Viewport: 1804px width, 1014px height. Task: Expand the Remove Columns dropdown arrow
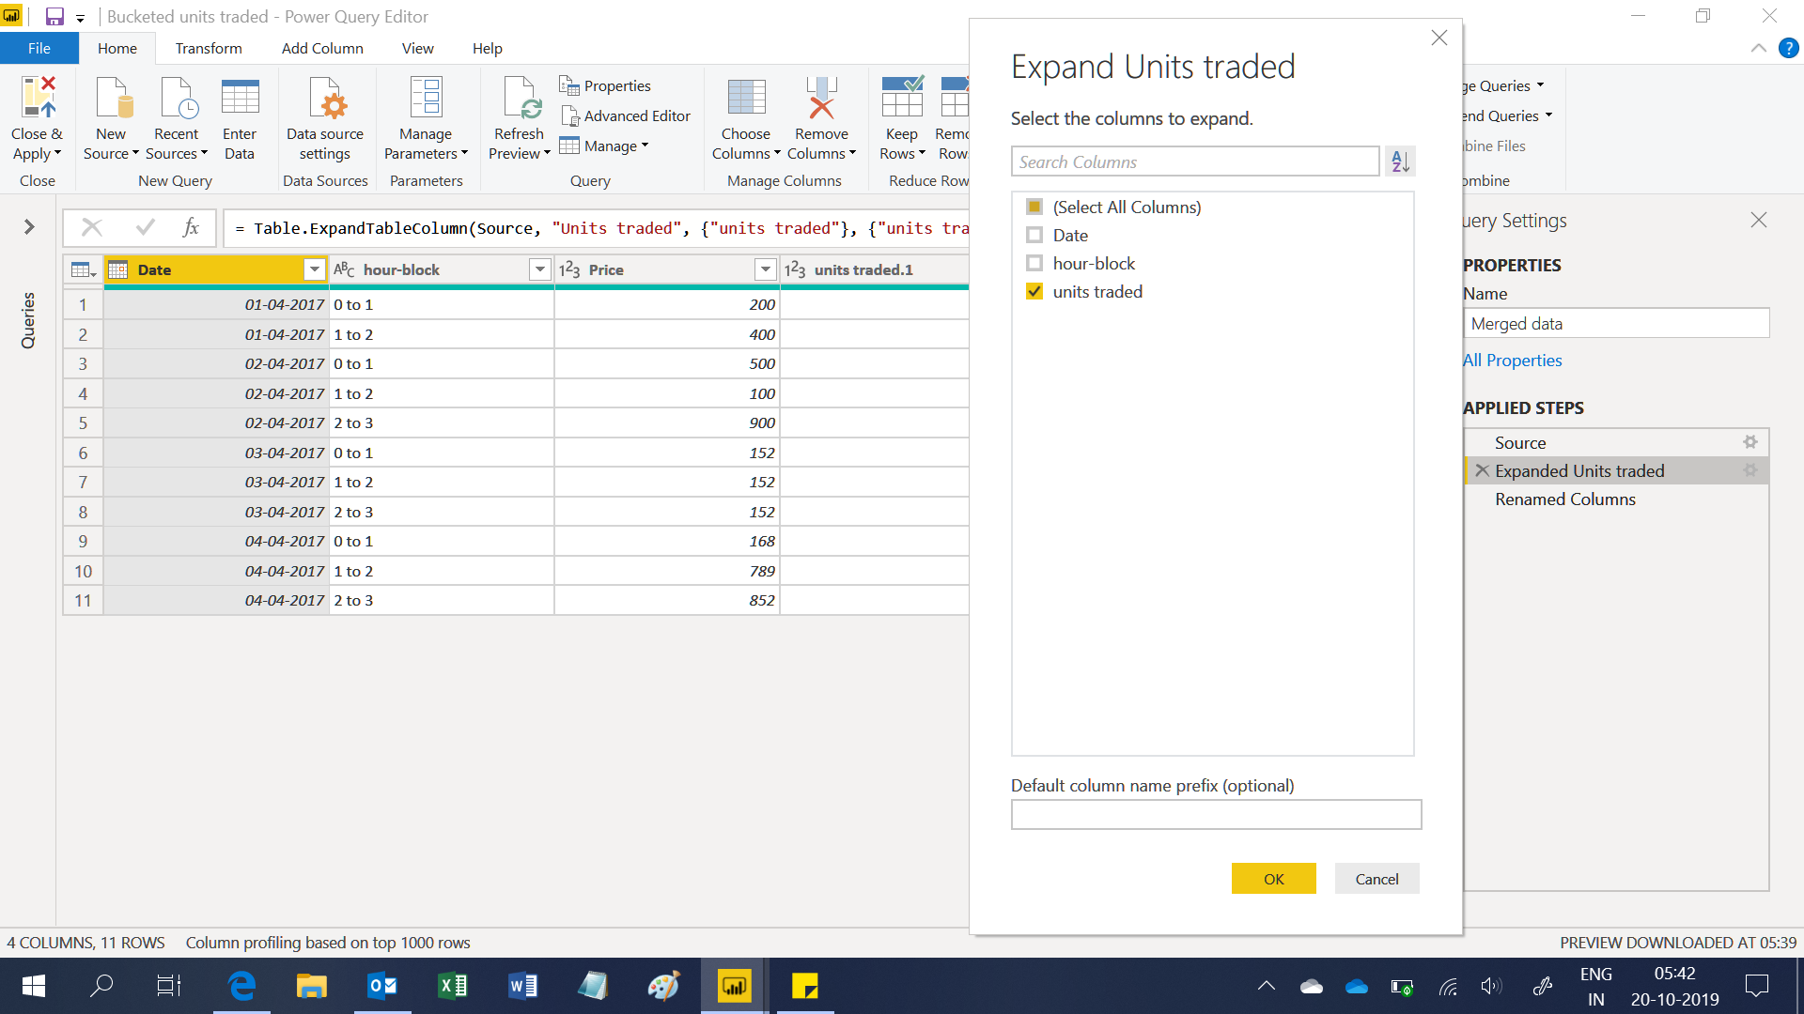[852, 154]
